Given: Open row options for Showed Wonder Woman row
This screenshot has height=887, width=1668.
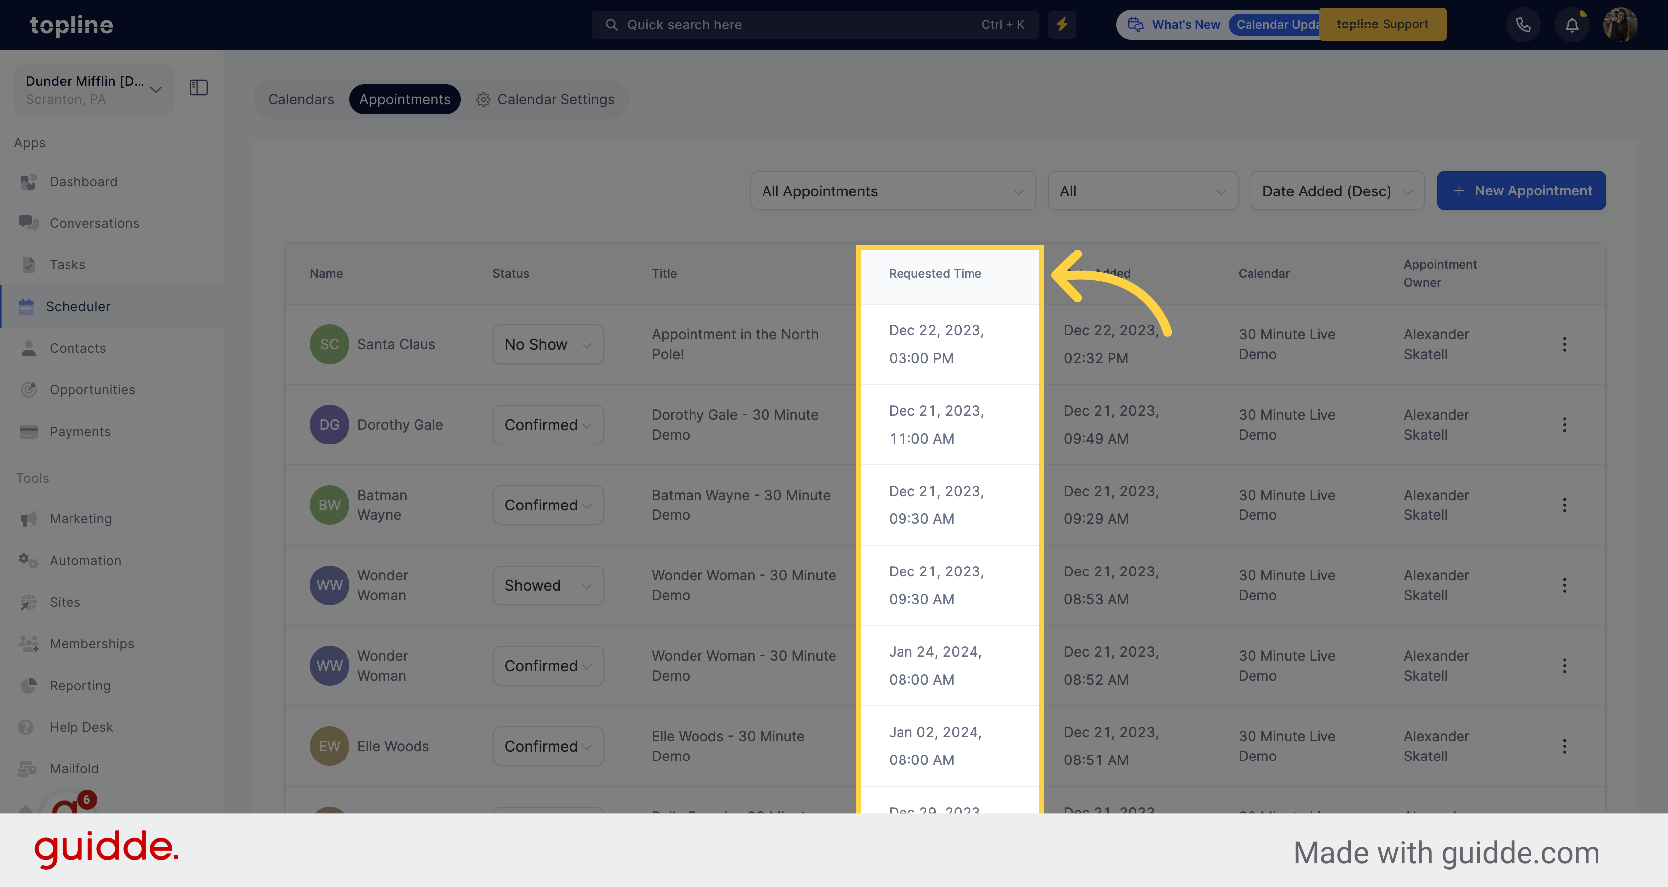Looking at the screenshot, I should pyautogui.click(x=1564, y=585).
